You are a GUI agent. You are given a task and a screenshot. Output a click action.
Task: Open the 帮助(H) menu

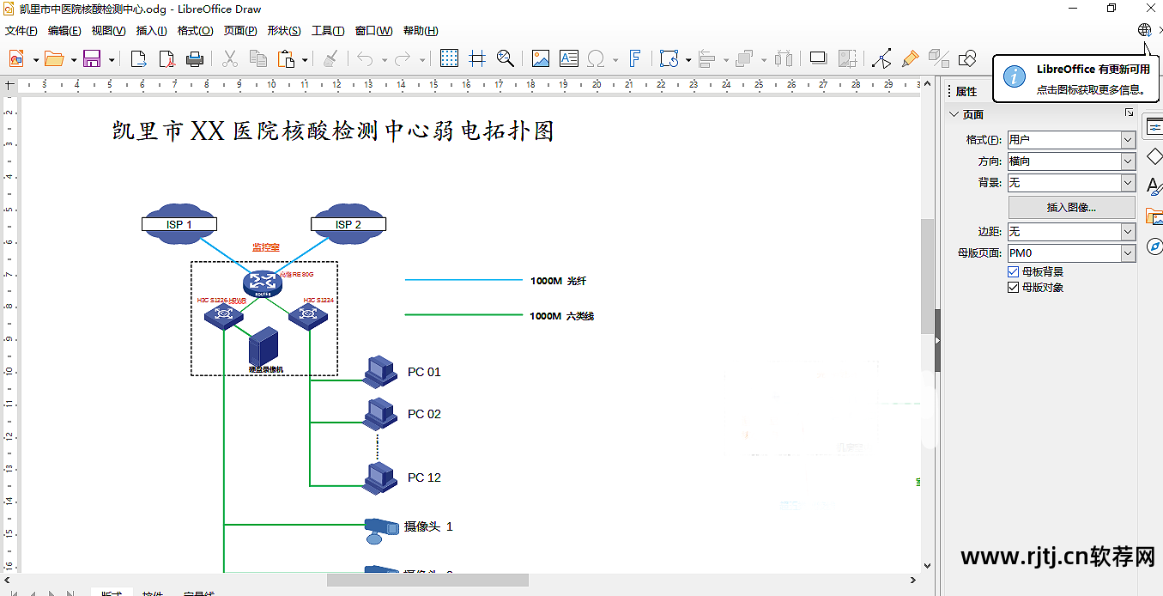click(420, 31)
